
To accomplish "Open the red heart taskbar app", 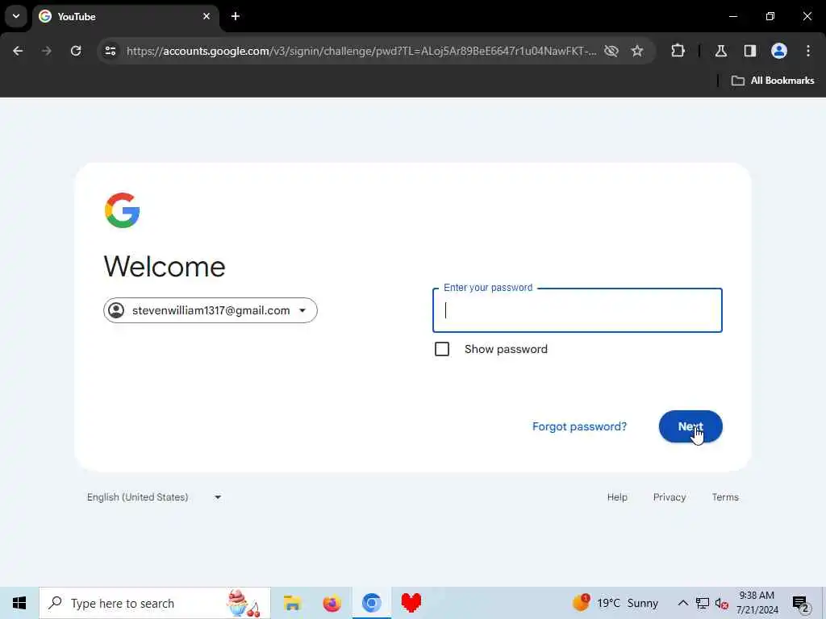I will point(411,603).
